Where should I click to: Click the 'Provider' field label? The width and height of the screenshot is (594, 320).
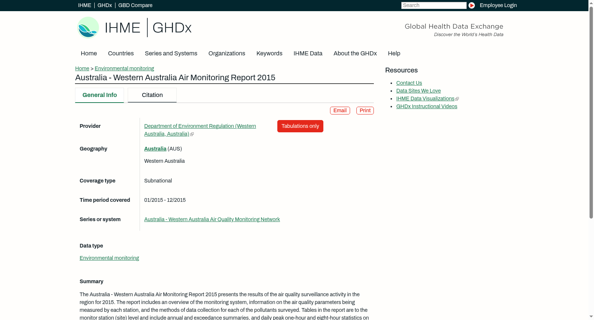point(90,126)
